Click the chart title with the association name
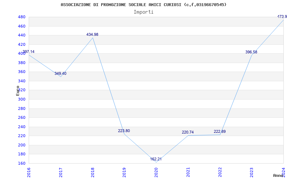Image resolution: width=287 pixels, height=179 pixels. click(x=143, y=5)
